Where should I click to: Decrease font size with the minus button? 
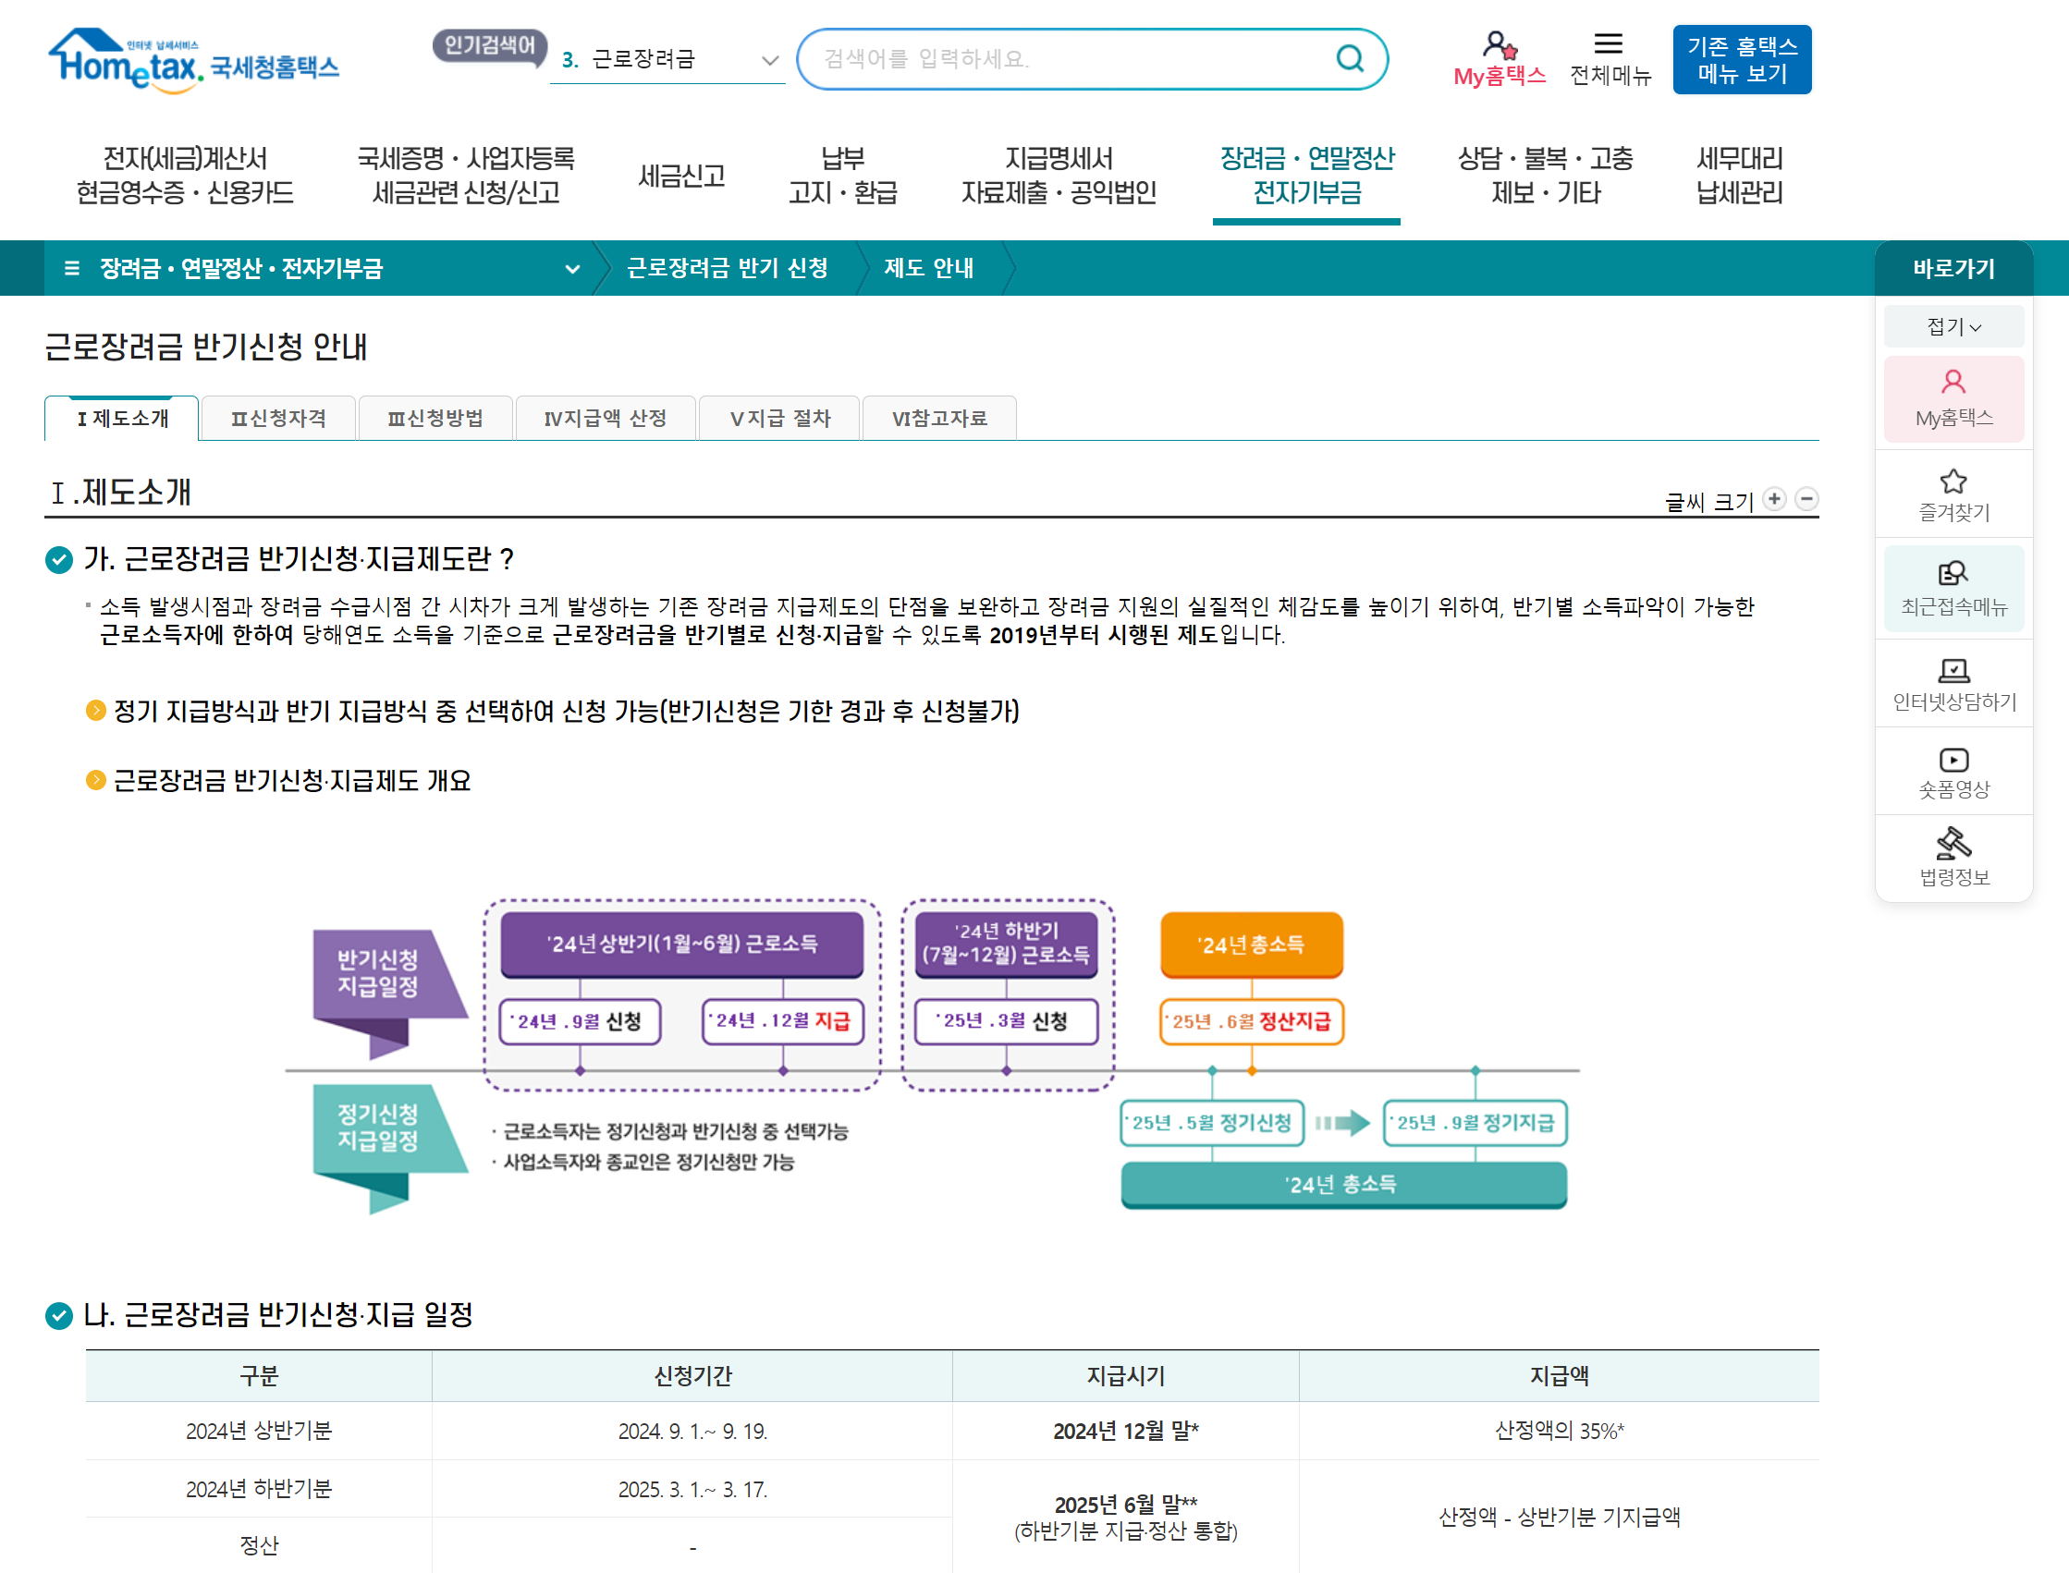tap(1806, 499)
